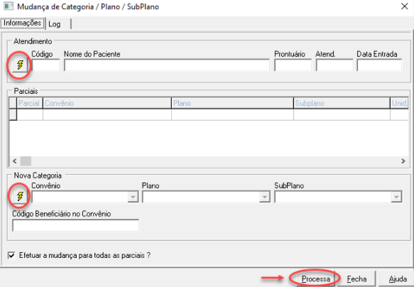Screen dimensions: 414x287
Task: Click the Parciais grid right scroll arrow
Action: [403, 161]
